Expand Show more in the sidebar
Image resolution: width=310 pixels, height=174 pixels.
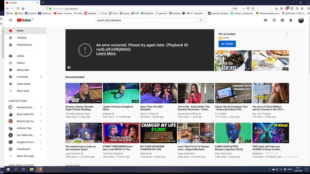coord(25,91)
